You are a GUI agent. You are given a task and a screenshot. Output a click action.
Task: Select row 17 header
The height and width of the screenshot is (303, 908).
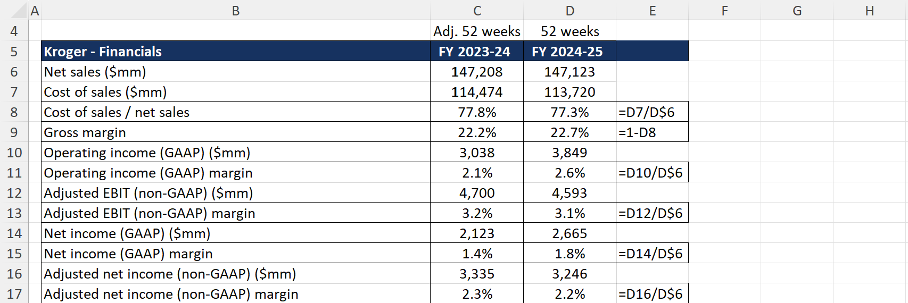coord(14,294)
